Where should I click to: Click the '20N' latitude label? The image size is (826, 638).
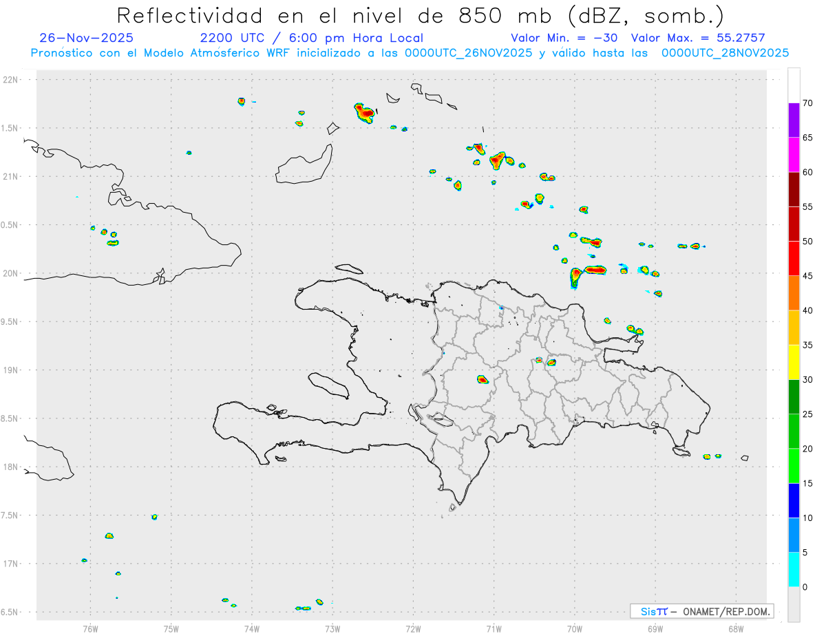pos(12,273)
